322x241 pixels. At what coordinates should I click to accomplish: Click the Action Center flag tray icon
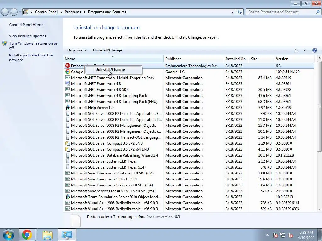click(275, 235)
